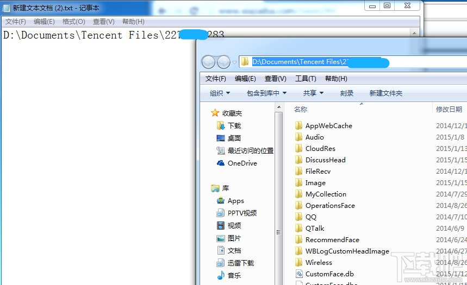Click the folder icon in the address bar
This screenshot has height=285, width=467.
pos(245,61)
